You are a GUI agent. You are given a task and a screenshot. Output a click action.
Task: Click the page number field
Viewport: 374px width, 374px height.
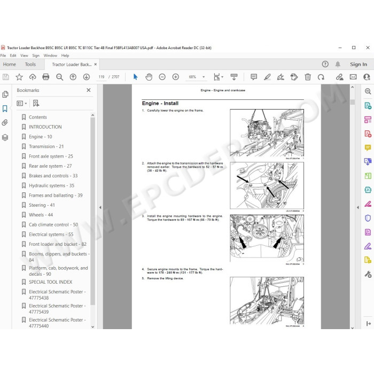[x=102, y=77]
